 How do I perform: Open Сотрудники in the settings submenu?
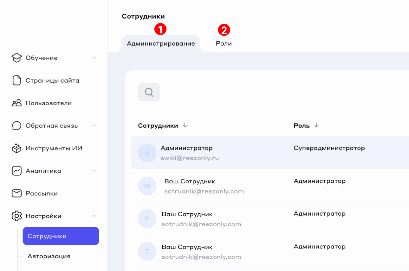coord(61,236)
